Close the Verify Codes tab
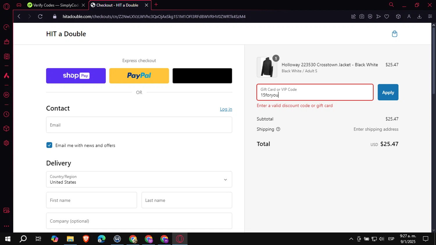Viewport: 436px width, 245px height. (83, 5)
